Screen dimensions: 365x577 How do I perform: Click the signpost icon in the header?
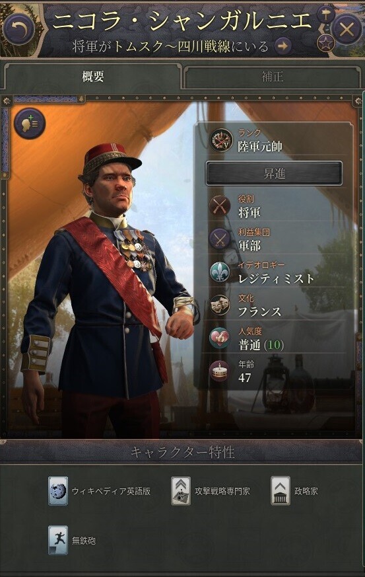tap(325, 15)
